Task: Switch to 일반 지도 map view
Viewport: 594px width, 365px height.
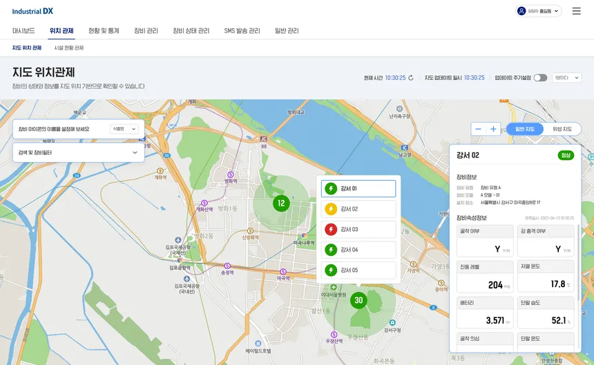Action: (525, 129)
